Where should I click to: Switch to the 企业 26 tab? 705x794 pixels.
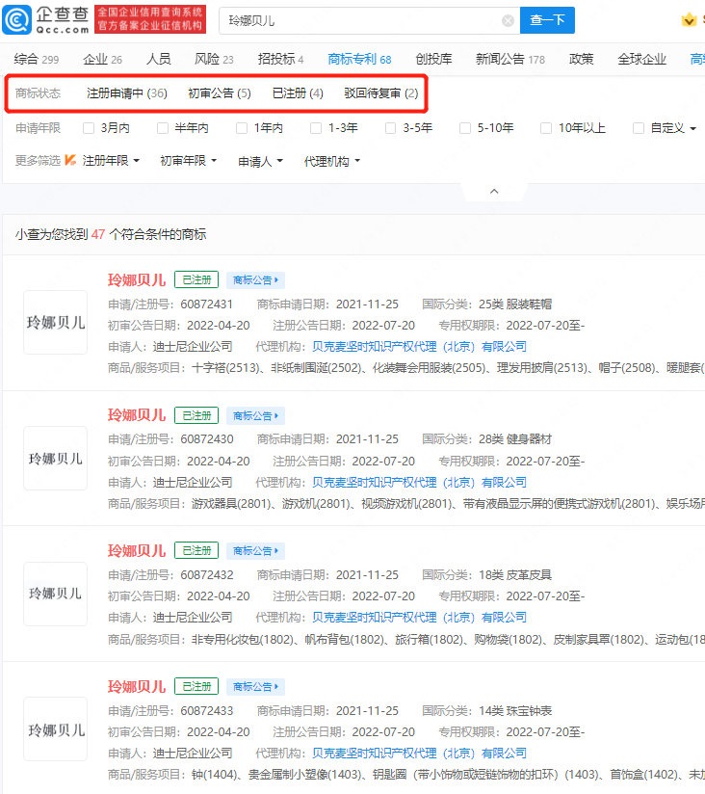pyautogui.click(x=102, y=59)
